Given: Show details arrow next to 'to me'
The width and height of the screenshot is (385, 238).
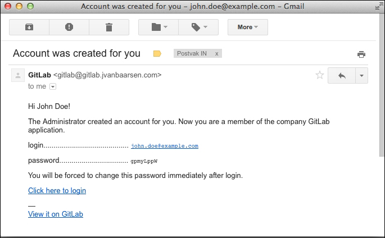Looking at the screenshot, I should click(x=53, y=86).
